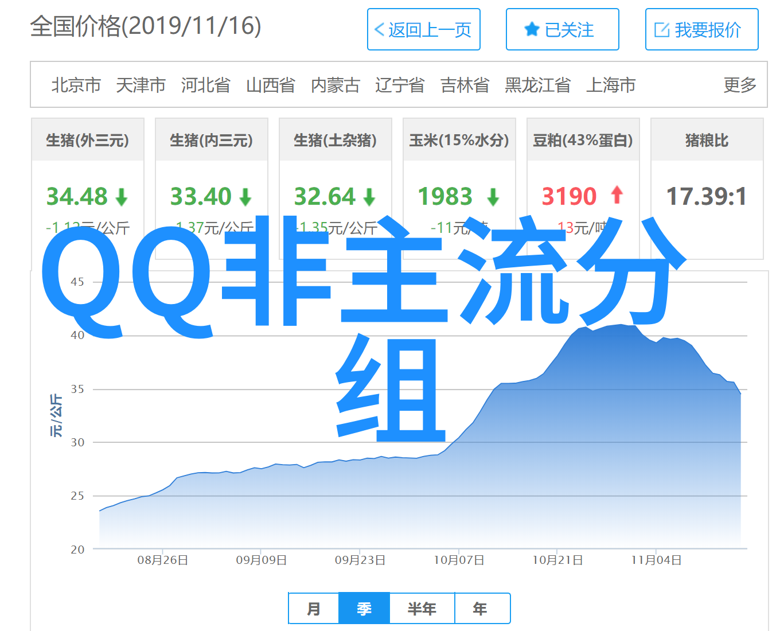
Task: Click the 33.40 price value
Action: tap(201, 197)
